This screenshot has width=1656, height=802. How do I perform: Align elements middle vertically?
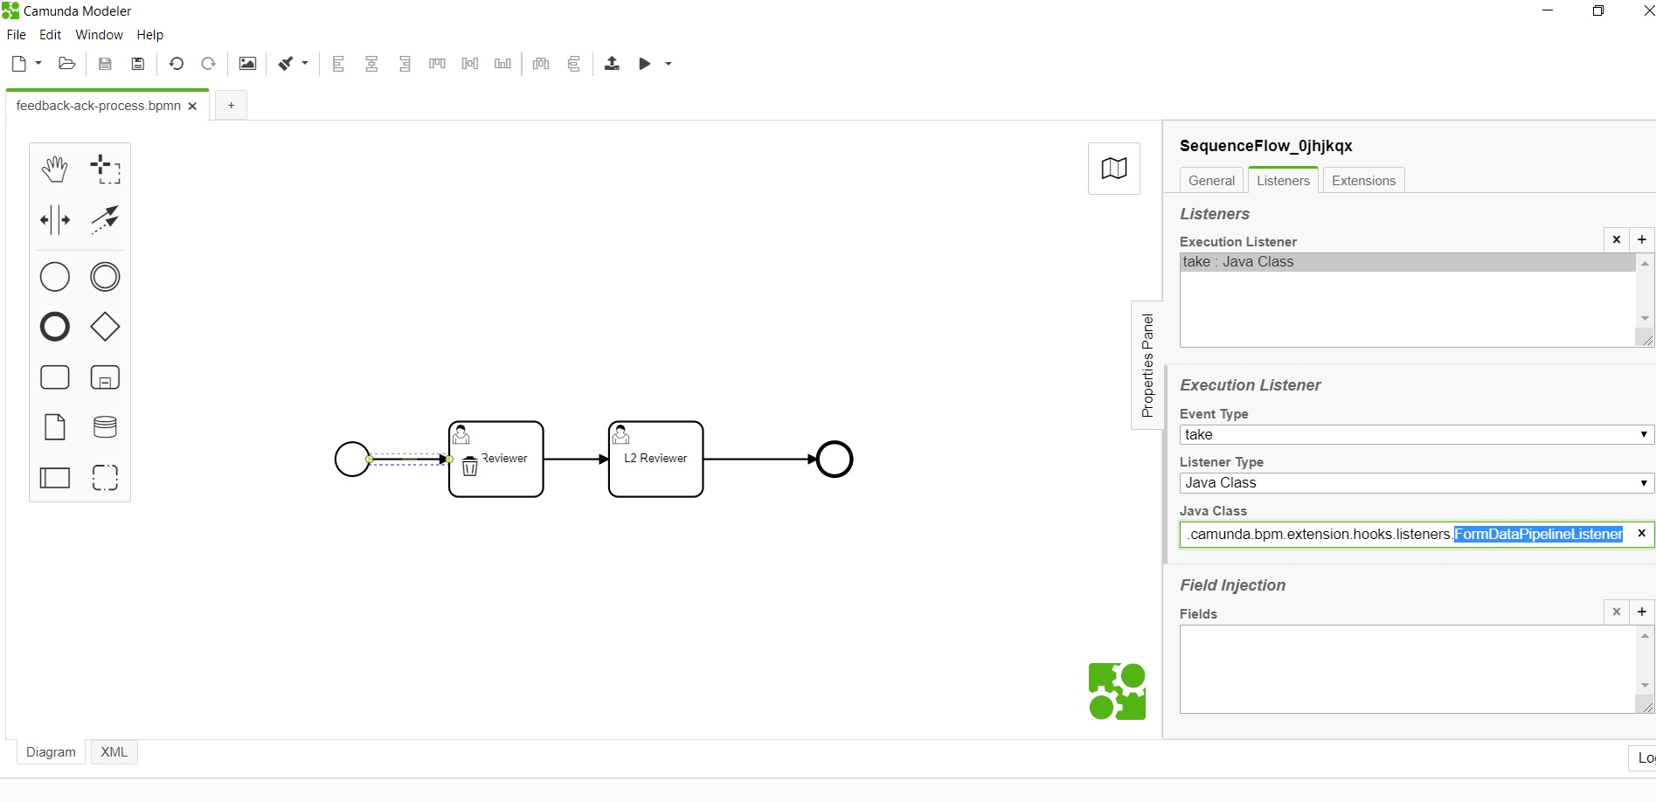(x=470, y=64)
